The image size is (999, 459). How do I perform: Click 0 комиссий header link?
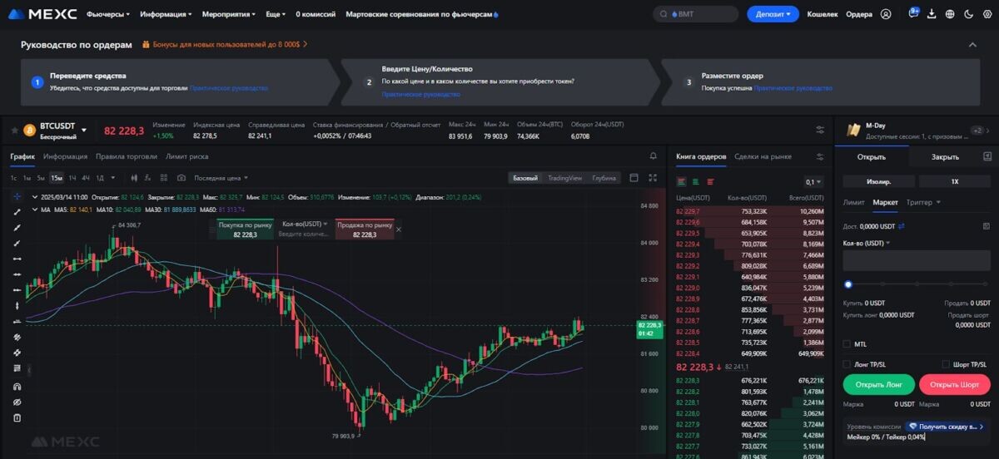316,14
